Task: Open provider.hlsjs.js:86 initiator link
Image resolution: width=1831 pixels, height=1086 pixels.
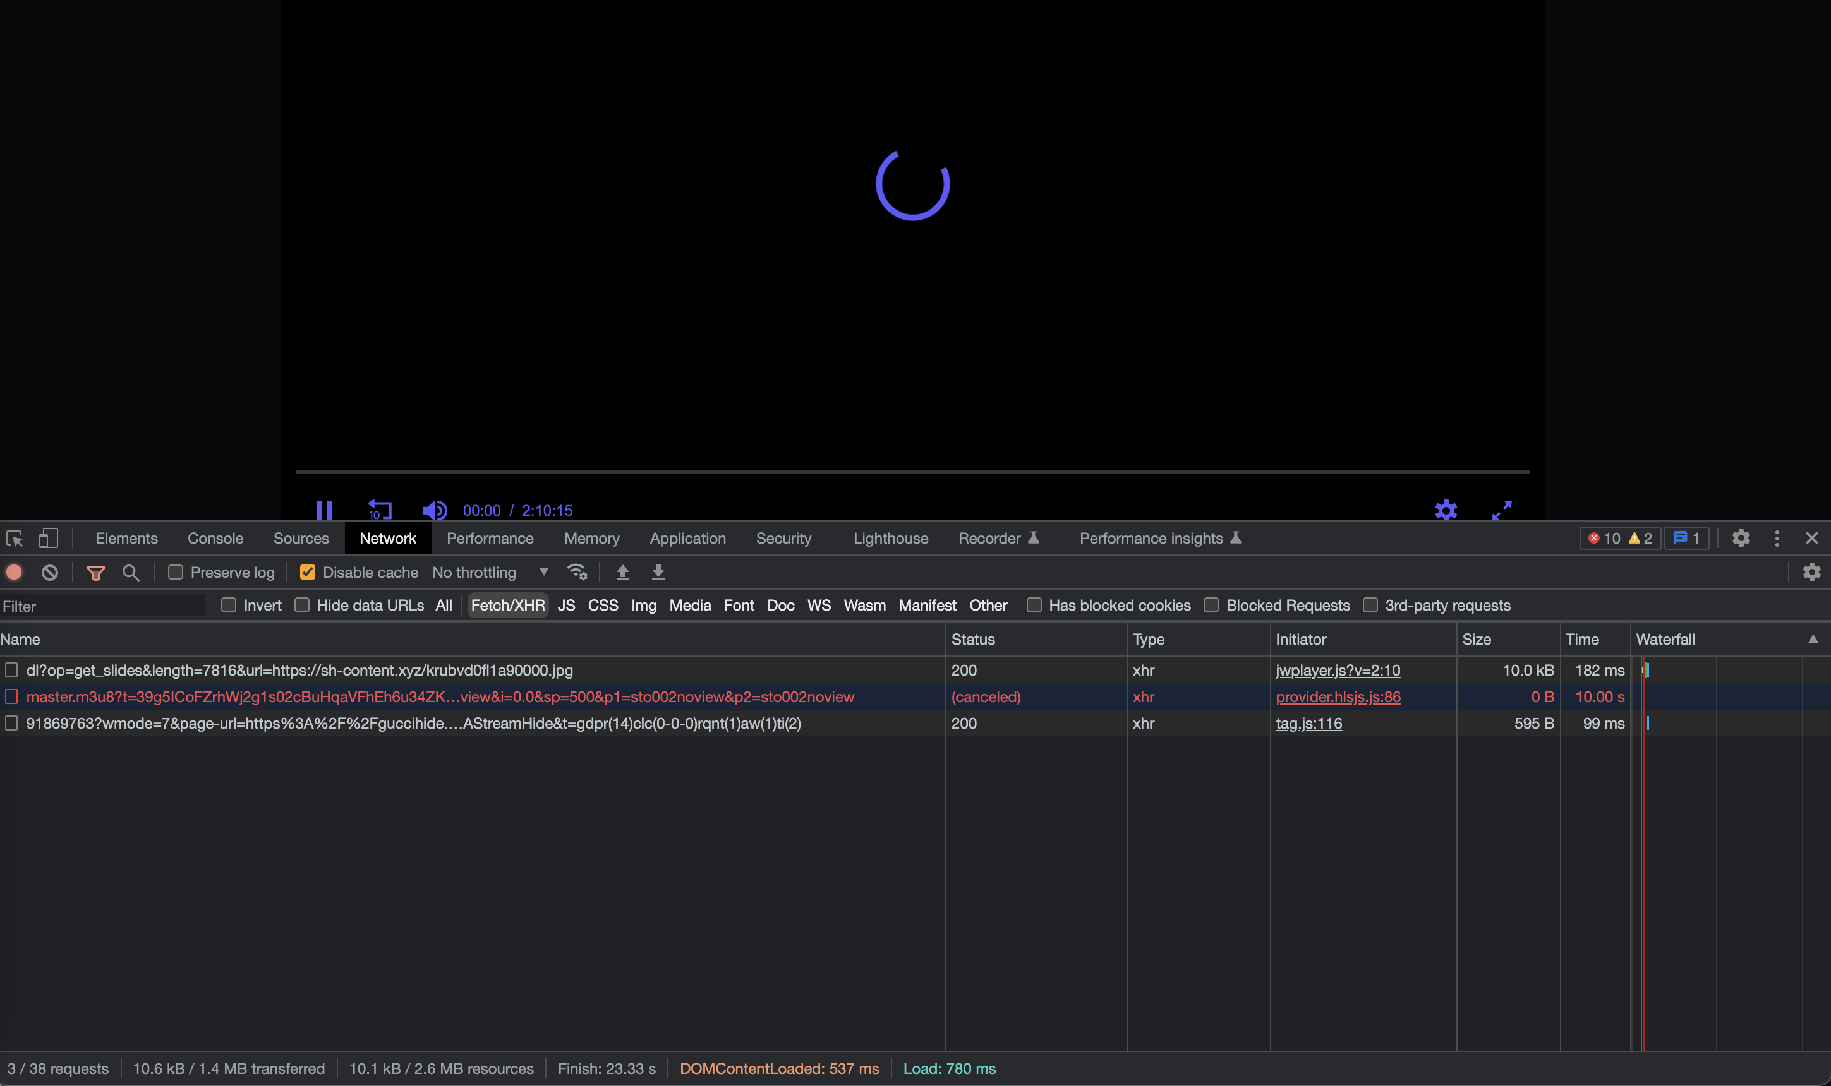Action: [1338, 696]
